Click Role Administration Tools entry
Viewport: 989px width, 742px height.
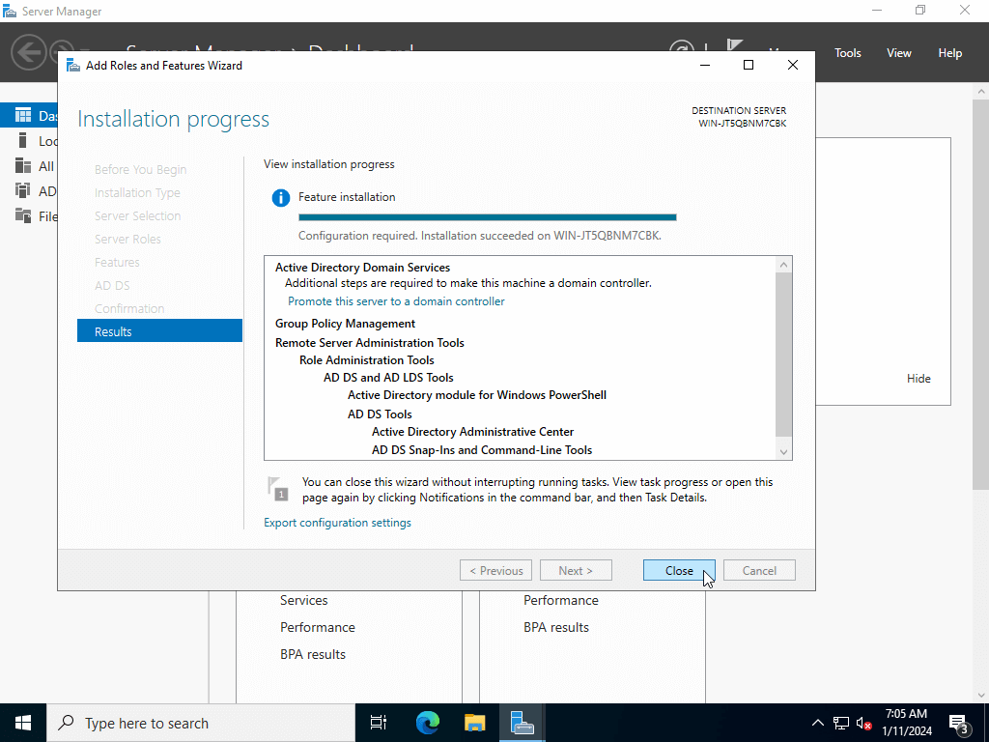(x=366, y=360)
